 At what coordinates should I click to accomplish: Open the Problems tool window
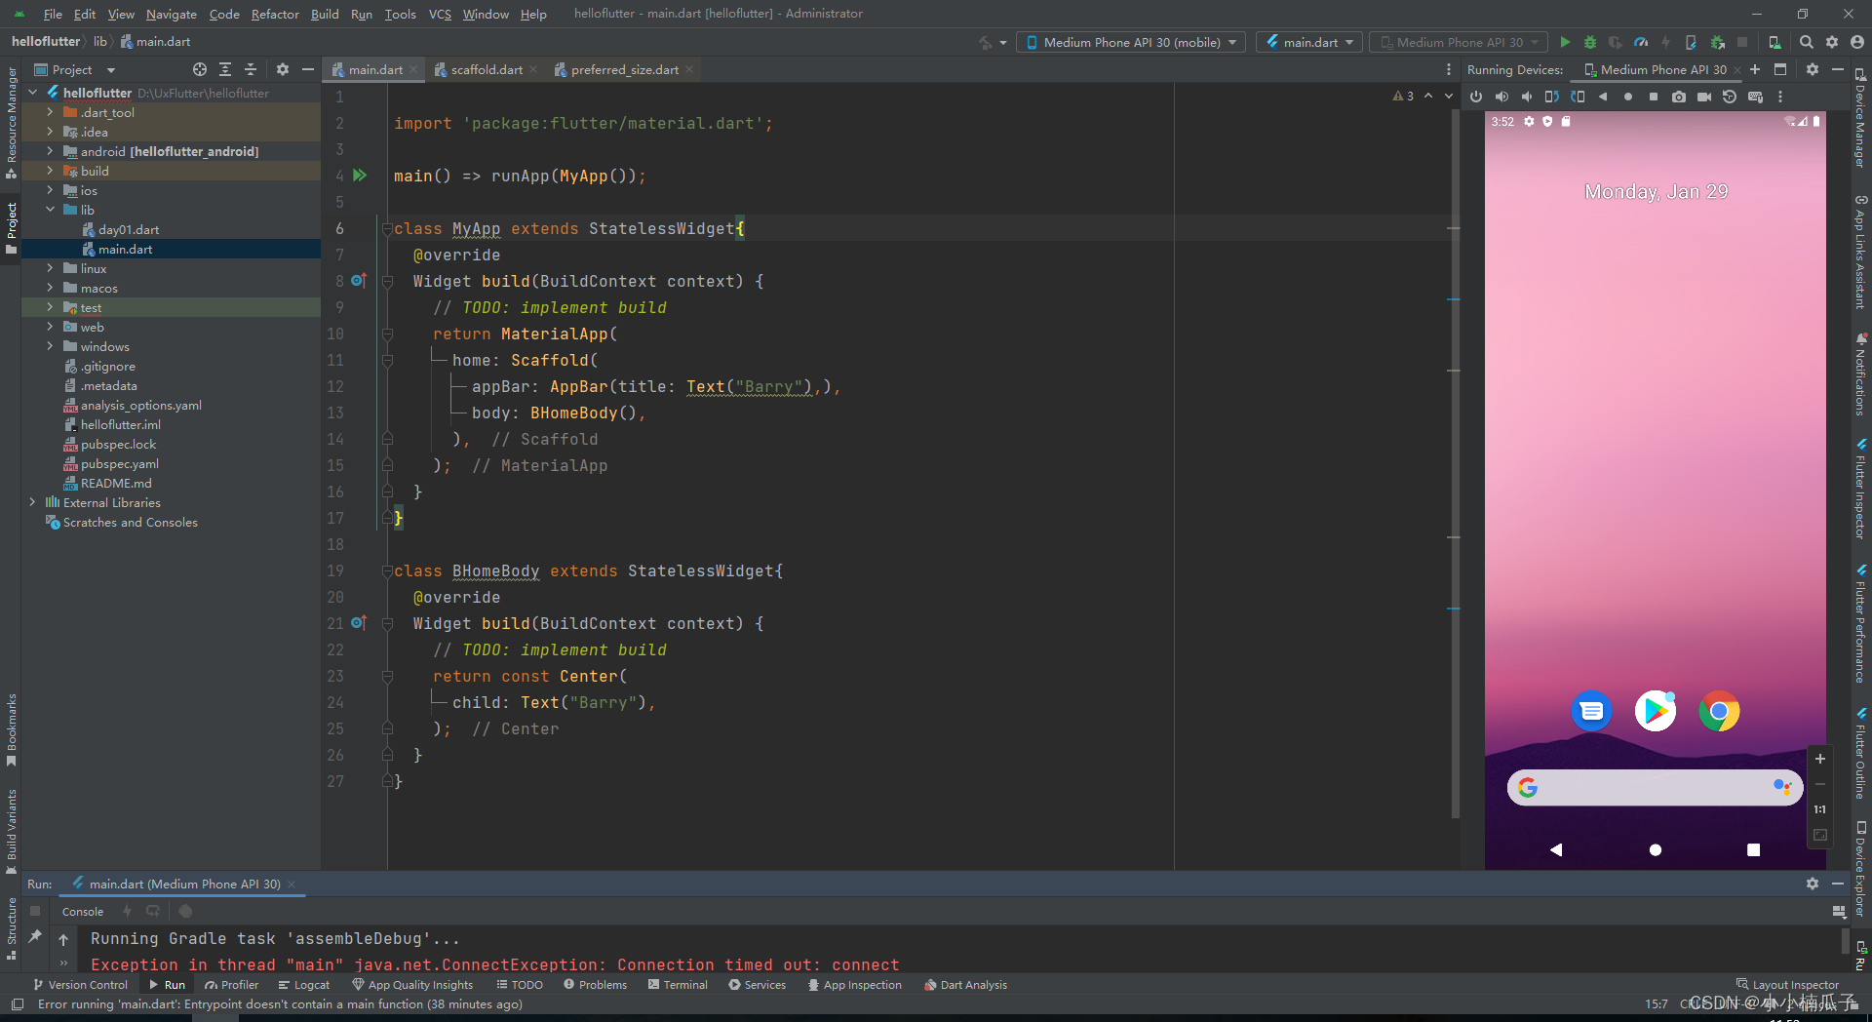[x=595, y=985]
